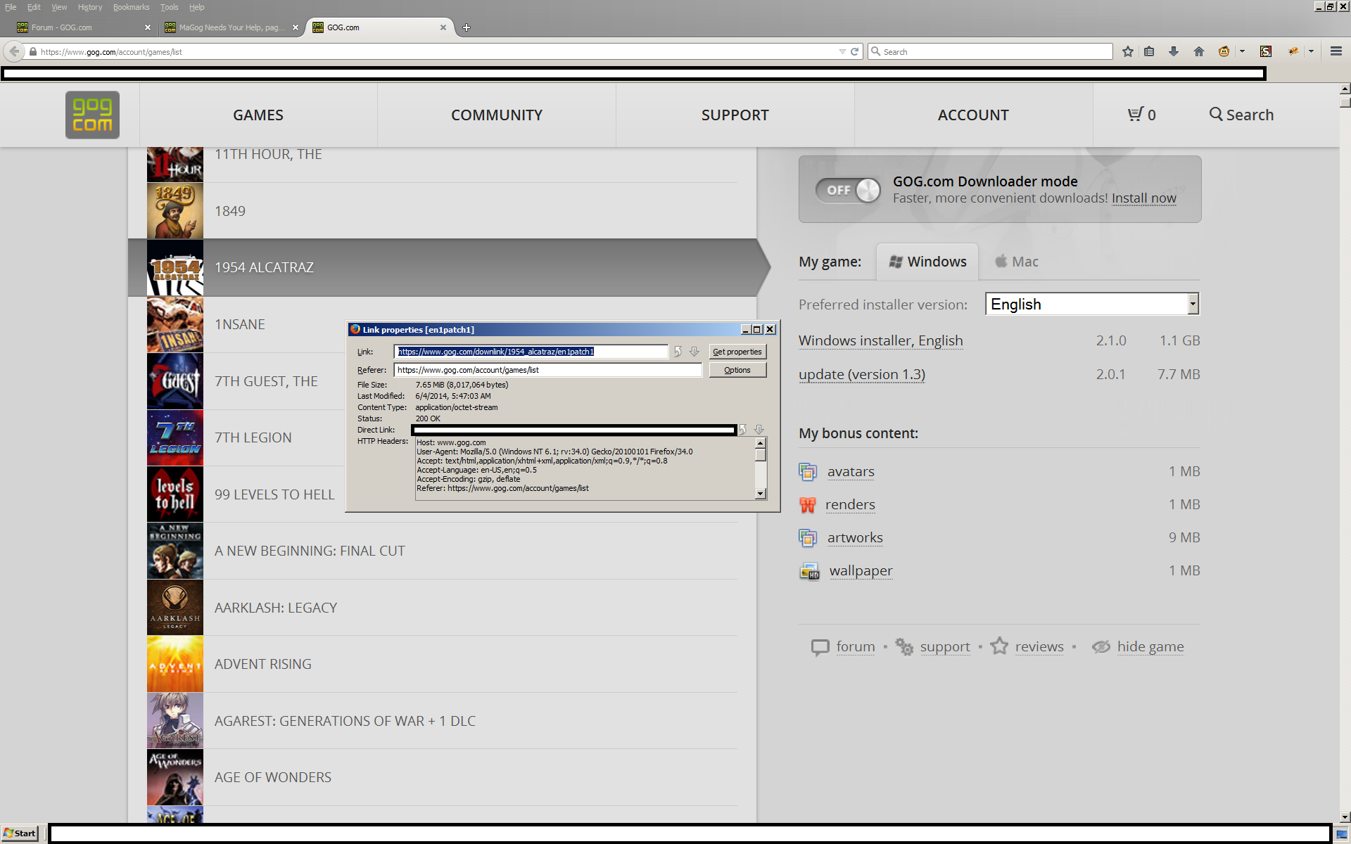Click the browser back arrow
This screenshot has width=1351, height=844.
pyautogui.click(x=14, y=51)
